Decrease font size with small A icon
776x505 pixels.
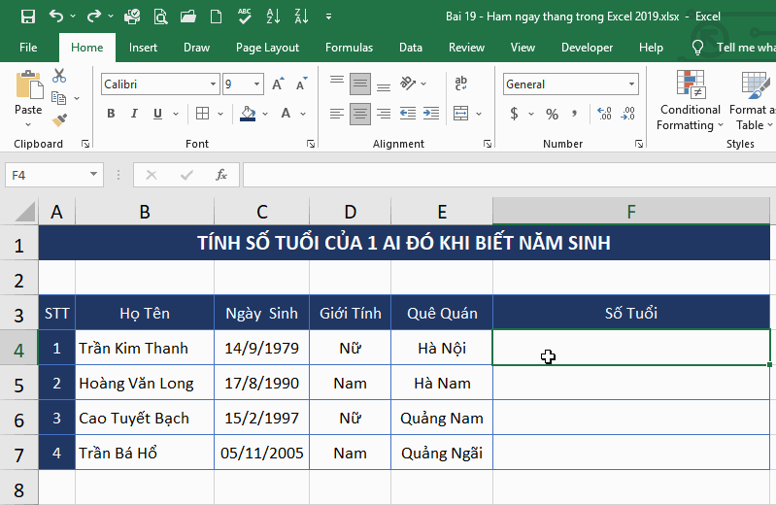(301, 84)
